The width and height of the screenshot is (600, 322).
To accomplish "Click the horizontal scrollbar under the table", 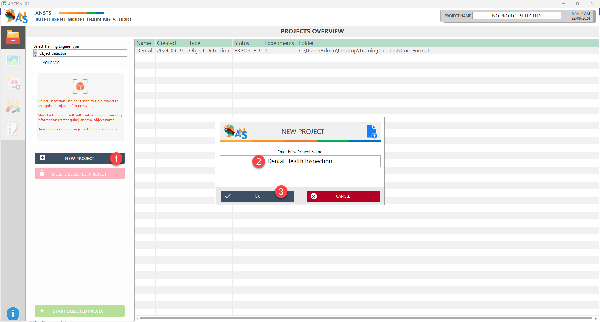I will point(366,318).
